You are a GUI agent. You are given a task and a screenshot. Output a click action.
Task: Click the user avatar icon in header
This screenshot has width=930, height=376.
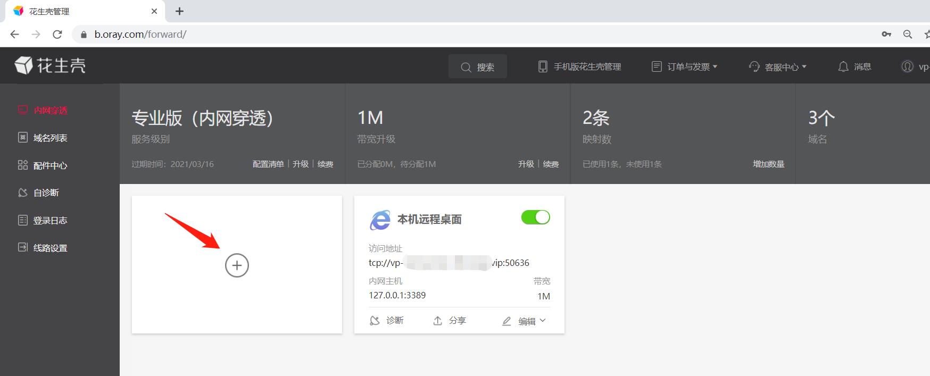click(x=907, y=66)
